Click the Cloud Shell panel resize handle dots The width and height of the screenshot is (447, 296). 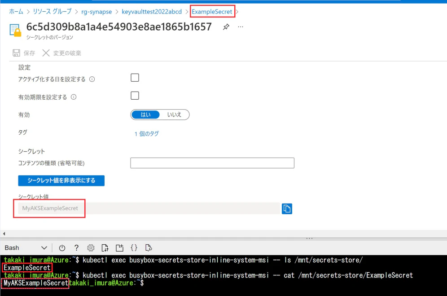pos(309,238)
